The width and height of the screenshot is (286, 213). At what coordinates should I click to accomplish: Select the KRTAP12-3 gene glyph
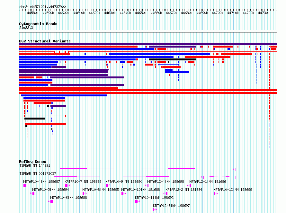(x=155, y=209)
